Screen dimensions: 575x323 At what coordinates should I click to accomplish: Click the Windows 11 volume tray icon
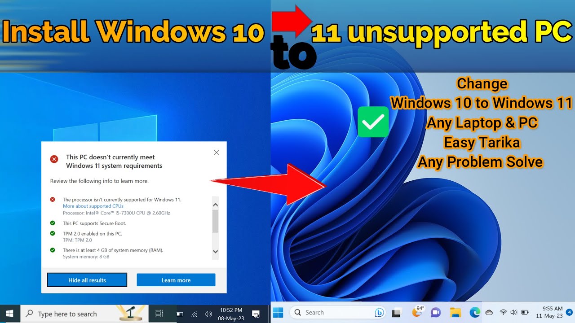click(514, 312)
